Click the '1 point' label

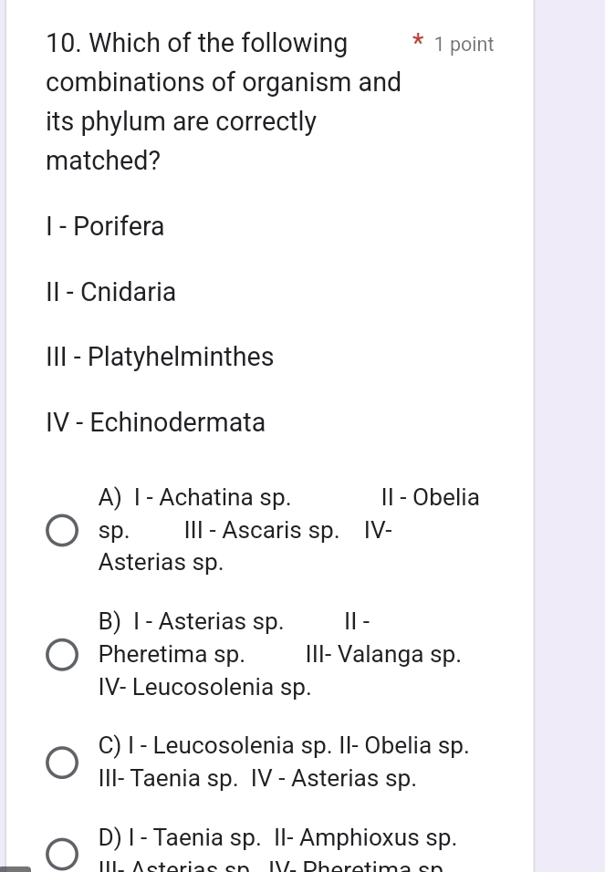pos(464,45)
